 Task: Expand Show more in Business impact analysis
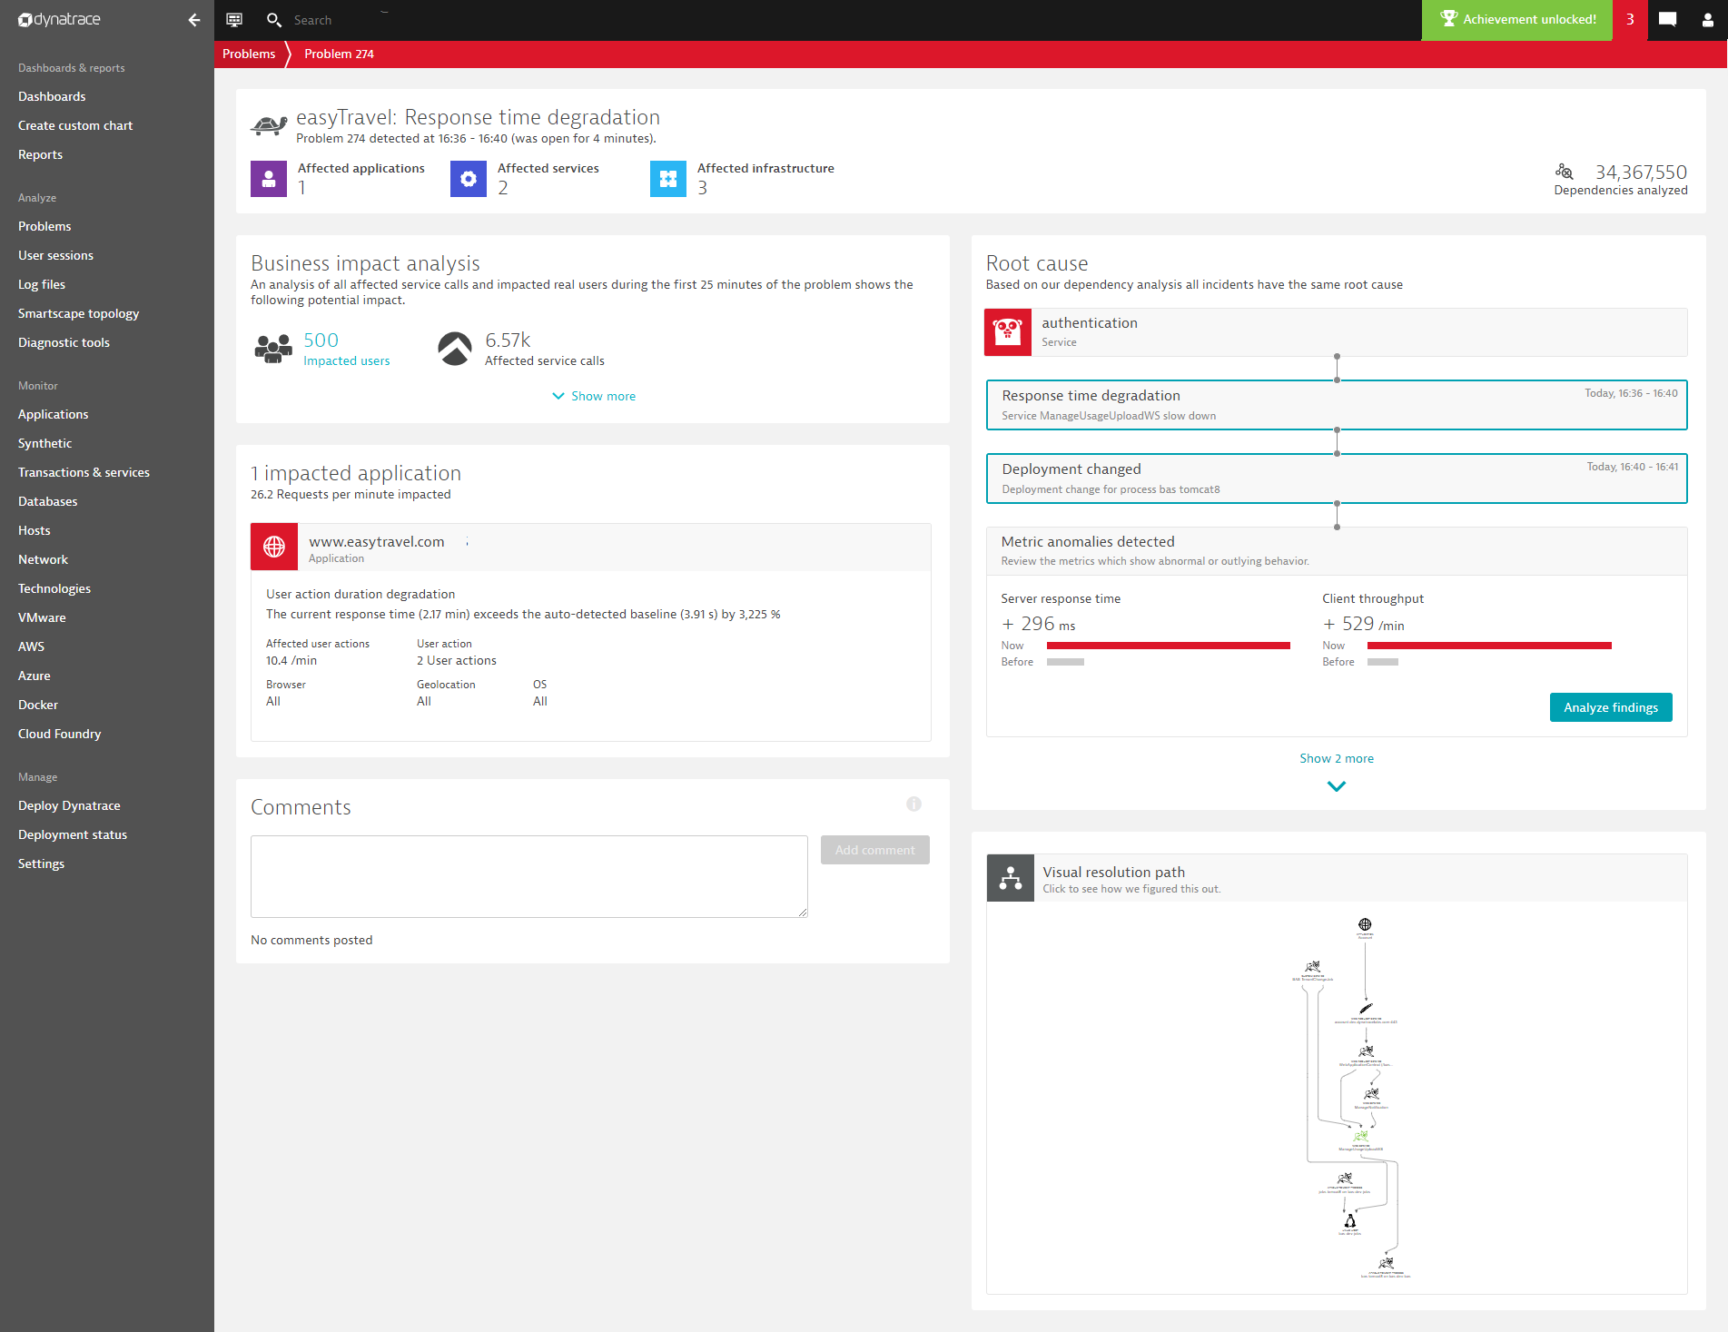pos(594,396)
